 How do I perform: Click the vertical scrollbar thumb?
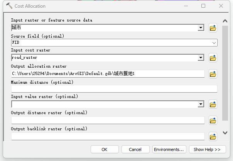225,73
